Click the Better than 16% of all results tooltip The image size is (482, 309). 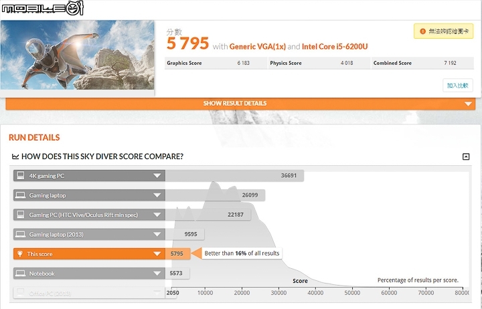[x=242, y=253]
